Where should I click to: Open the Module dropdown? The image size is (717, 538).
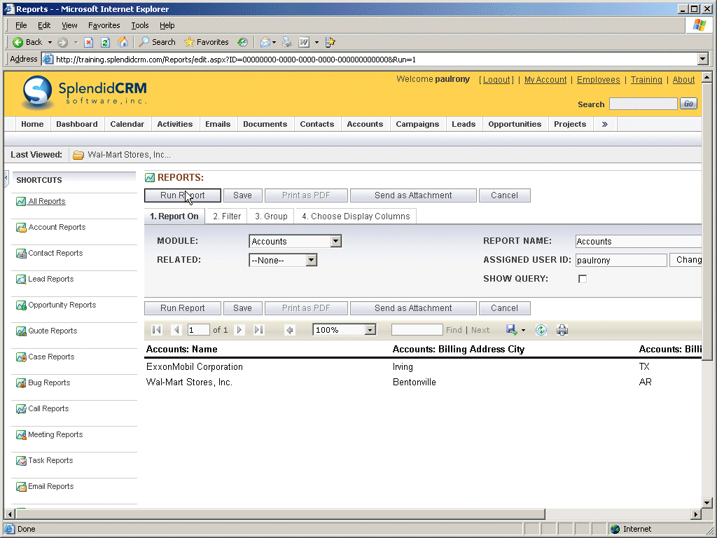tap(335, 242)
